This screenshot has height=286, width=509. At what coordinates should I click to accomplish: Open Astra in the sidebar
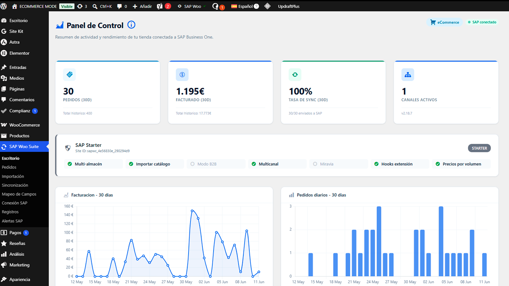24,42
